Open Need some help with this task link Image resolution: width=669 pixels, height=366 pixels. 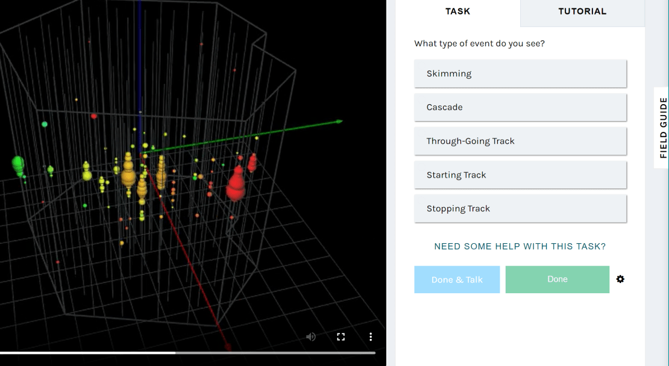point(520,246)
